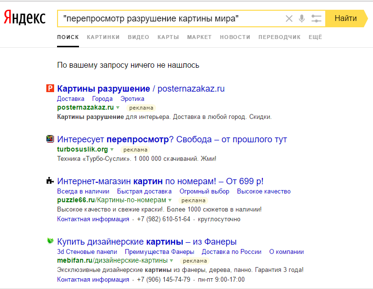This screenshot has width=373, height=289.
Task: Click the puzzle piece favicon
Action: 50,181
